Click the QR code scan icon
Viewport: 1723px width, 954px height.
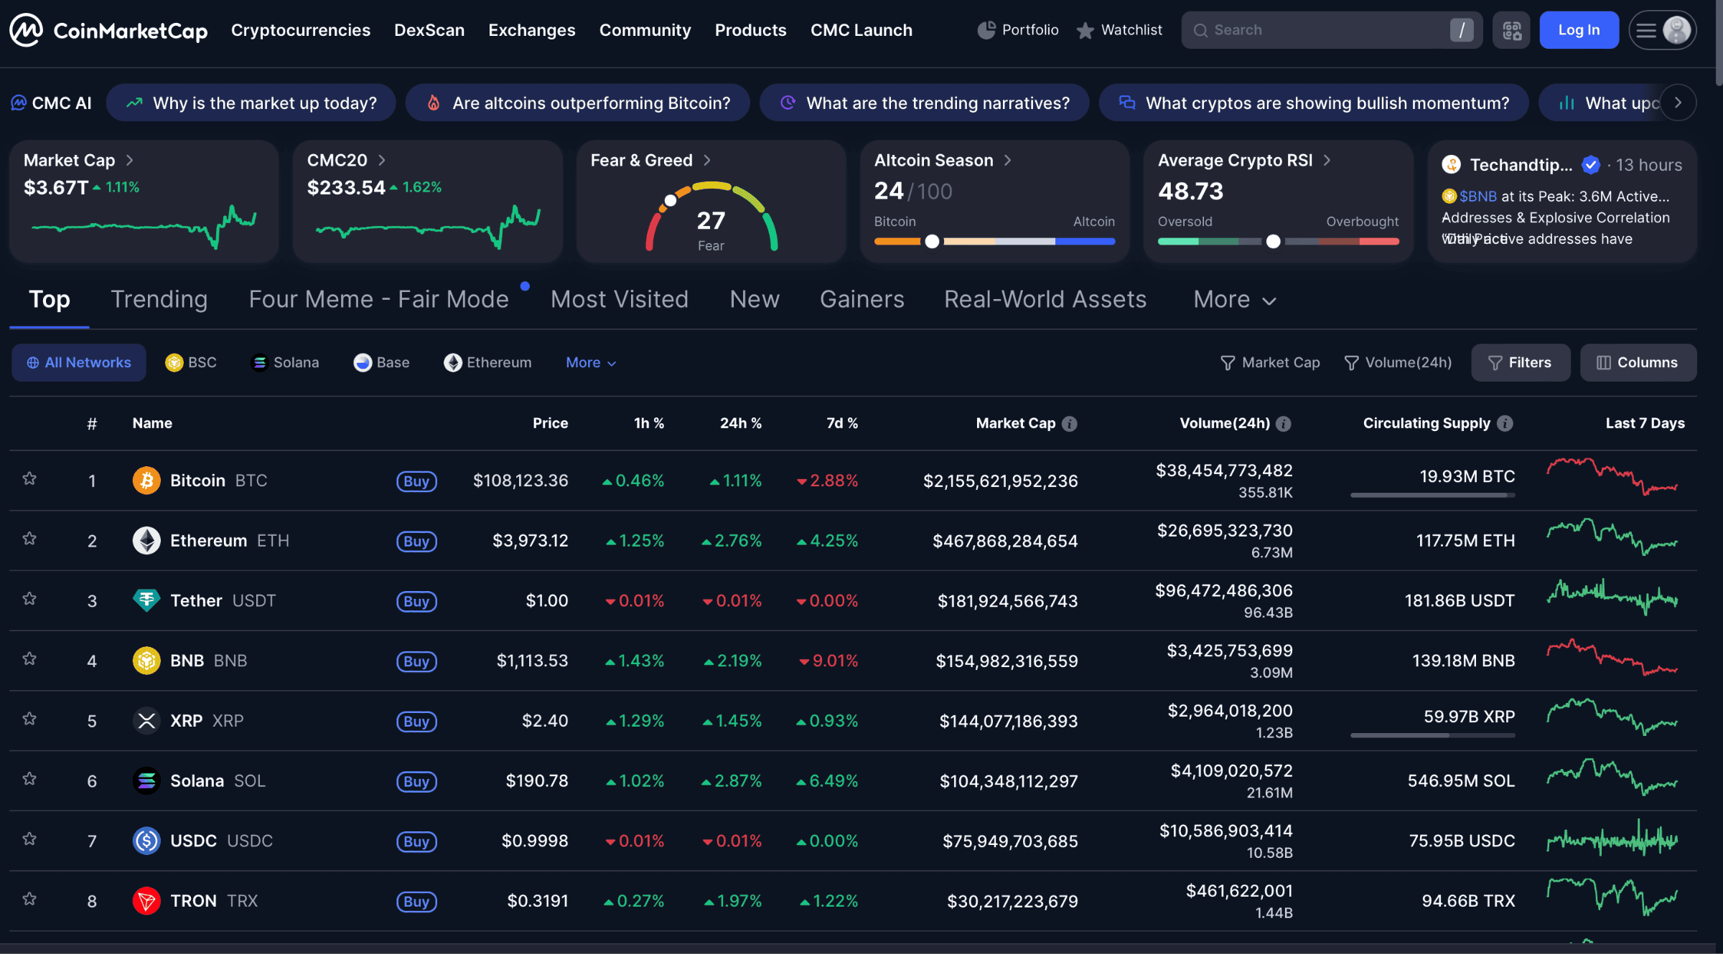1511,30
